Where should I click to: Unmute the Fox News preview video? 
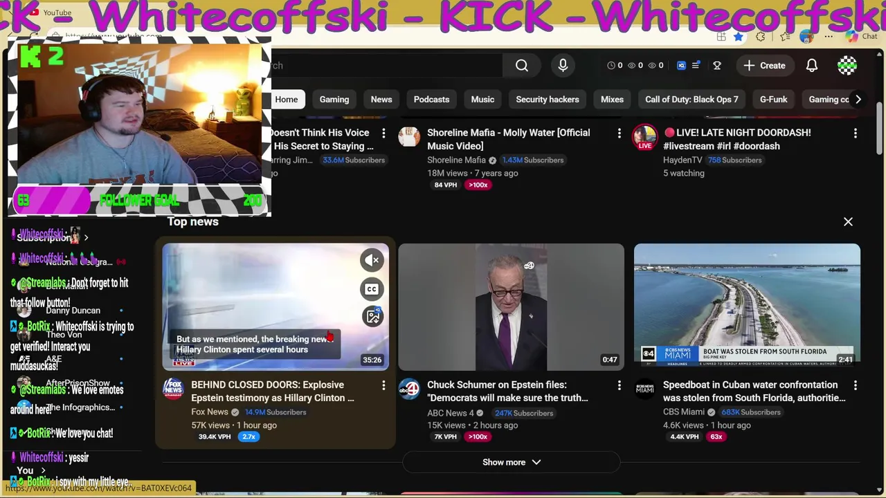click(x=372, y=260)
